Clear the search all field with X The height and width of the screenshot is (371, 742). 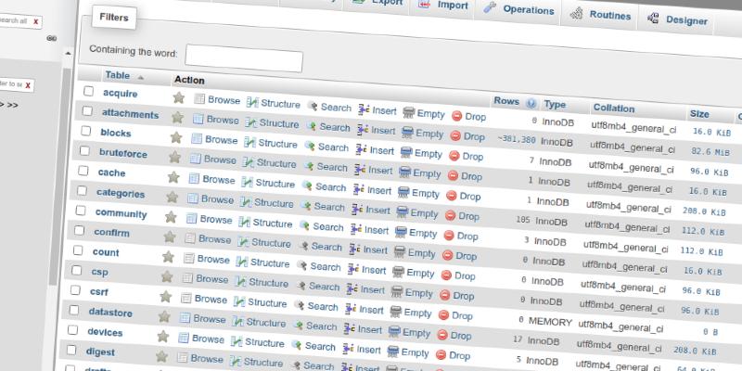pos(36,19)
